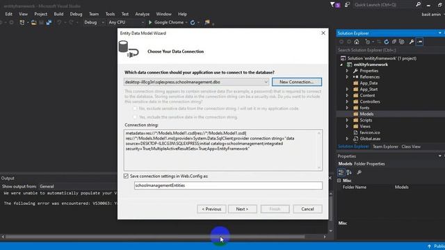Screen dimensions: 445x250
Task: Click Solution Explorer Preview Selected Items icon
Action: click(419, 42)
